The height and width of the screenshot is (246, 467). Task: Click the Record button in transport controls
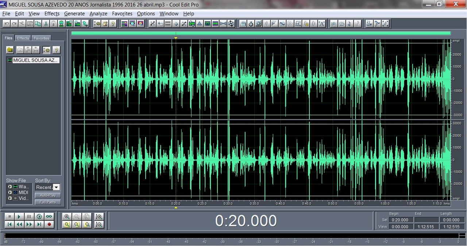tap(49, 224)
